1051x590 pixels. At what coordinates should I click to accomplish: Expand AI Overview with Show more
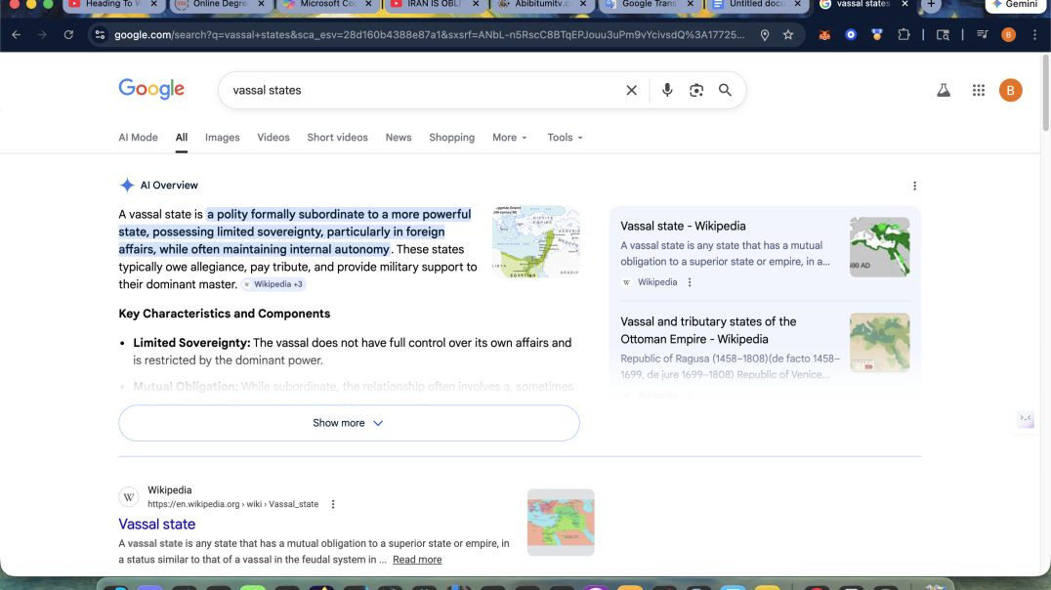click(x=349, y=423)
